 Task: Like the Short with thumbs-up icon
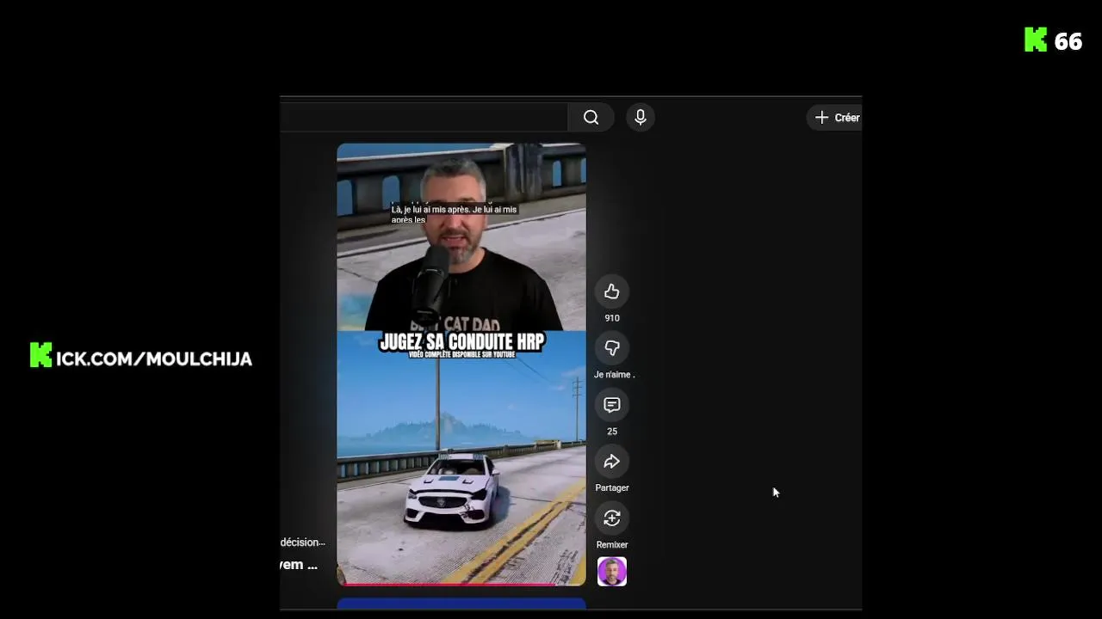click(x=612, y=292)
